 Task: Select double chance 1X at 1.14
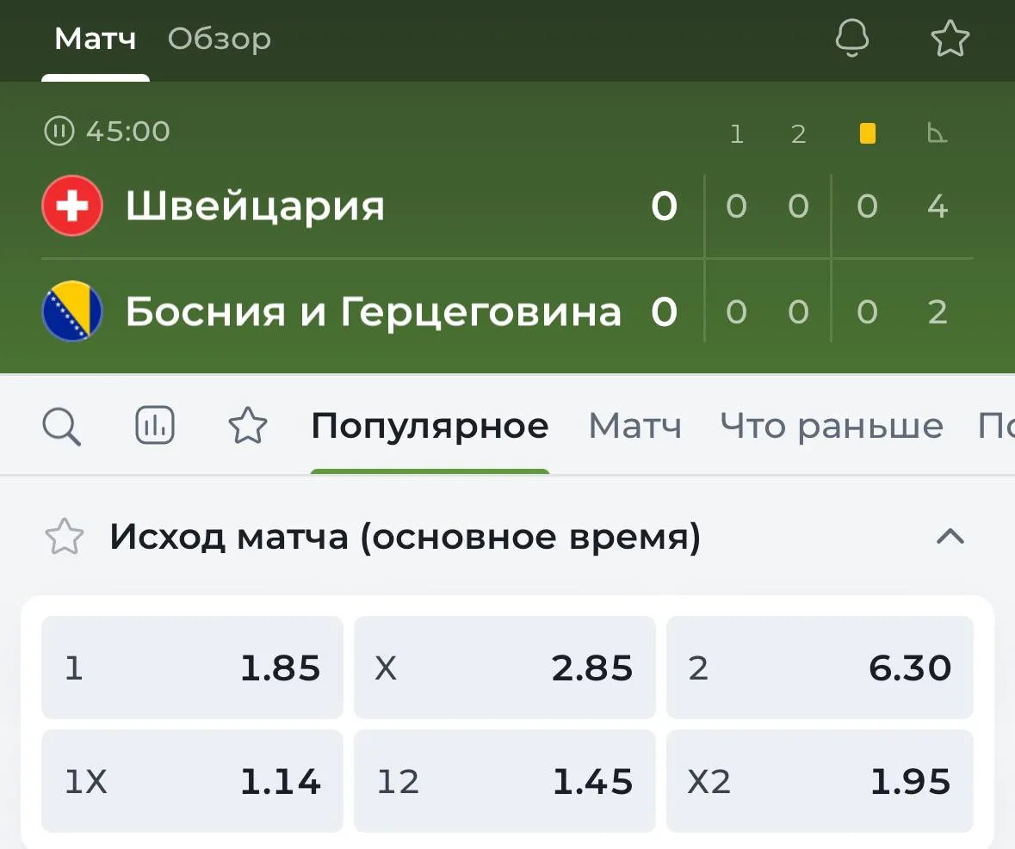pos(192,781)
